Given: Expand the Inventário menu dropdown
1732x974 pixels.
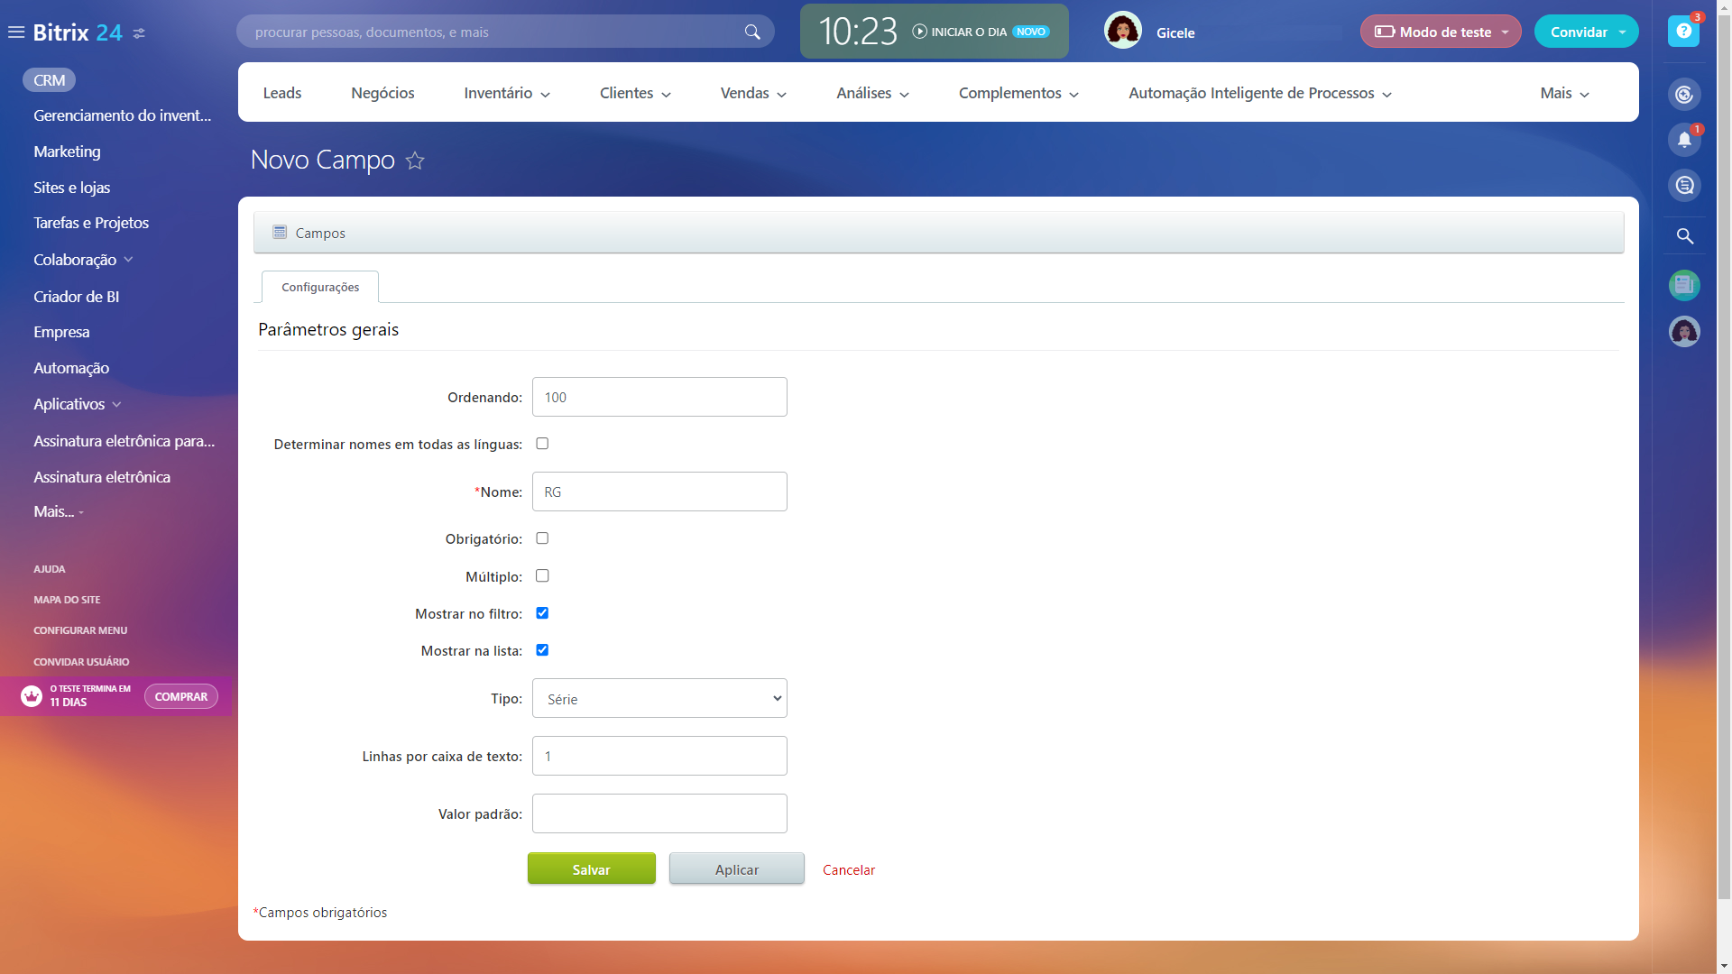Looking at the screenshot, I should click(x=506, y=93).
